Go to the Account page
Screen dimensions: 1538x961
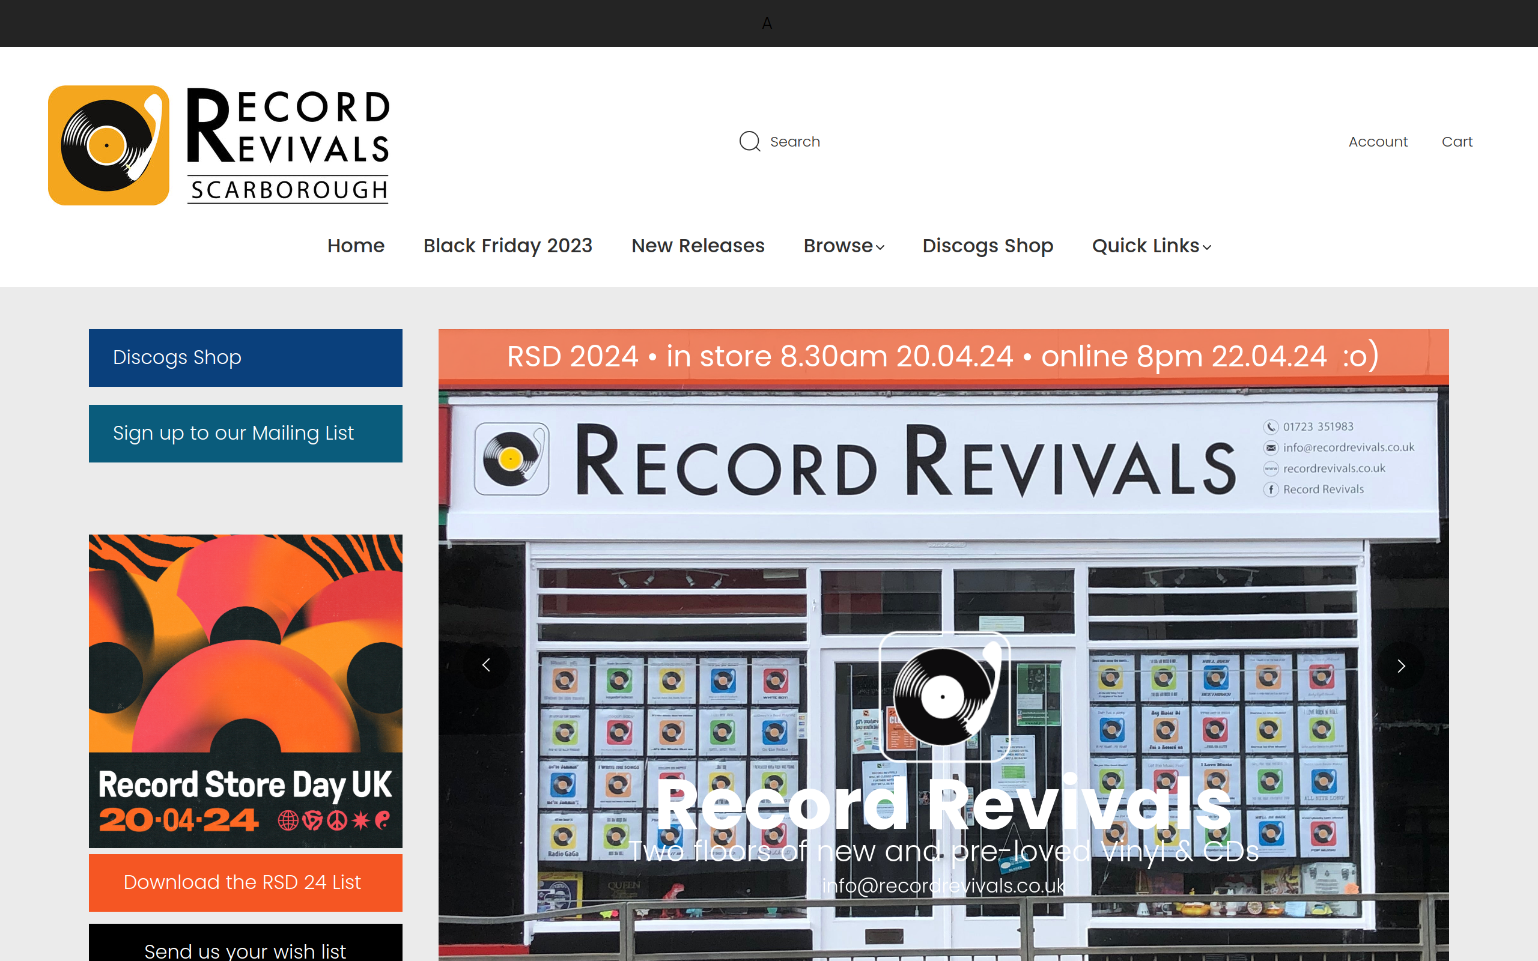(x=1378, y=141)
